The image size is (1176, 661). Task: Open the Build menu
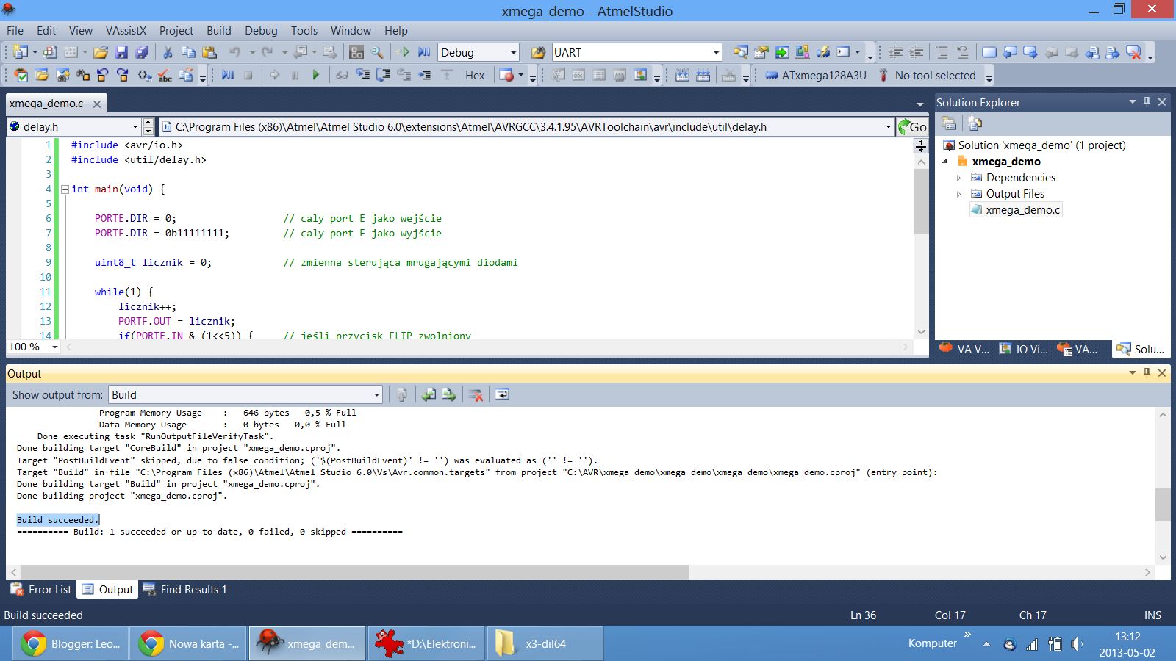(x=219, y=30)
